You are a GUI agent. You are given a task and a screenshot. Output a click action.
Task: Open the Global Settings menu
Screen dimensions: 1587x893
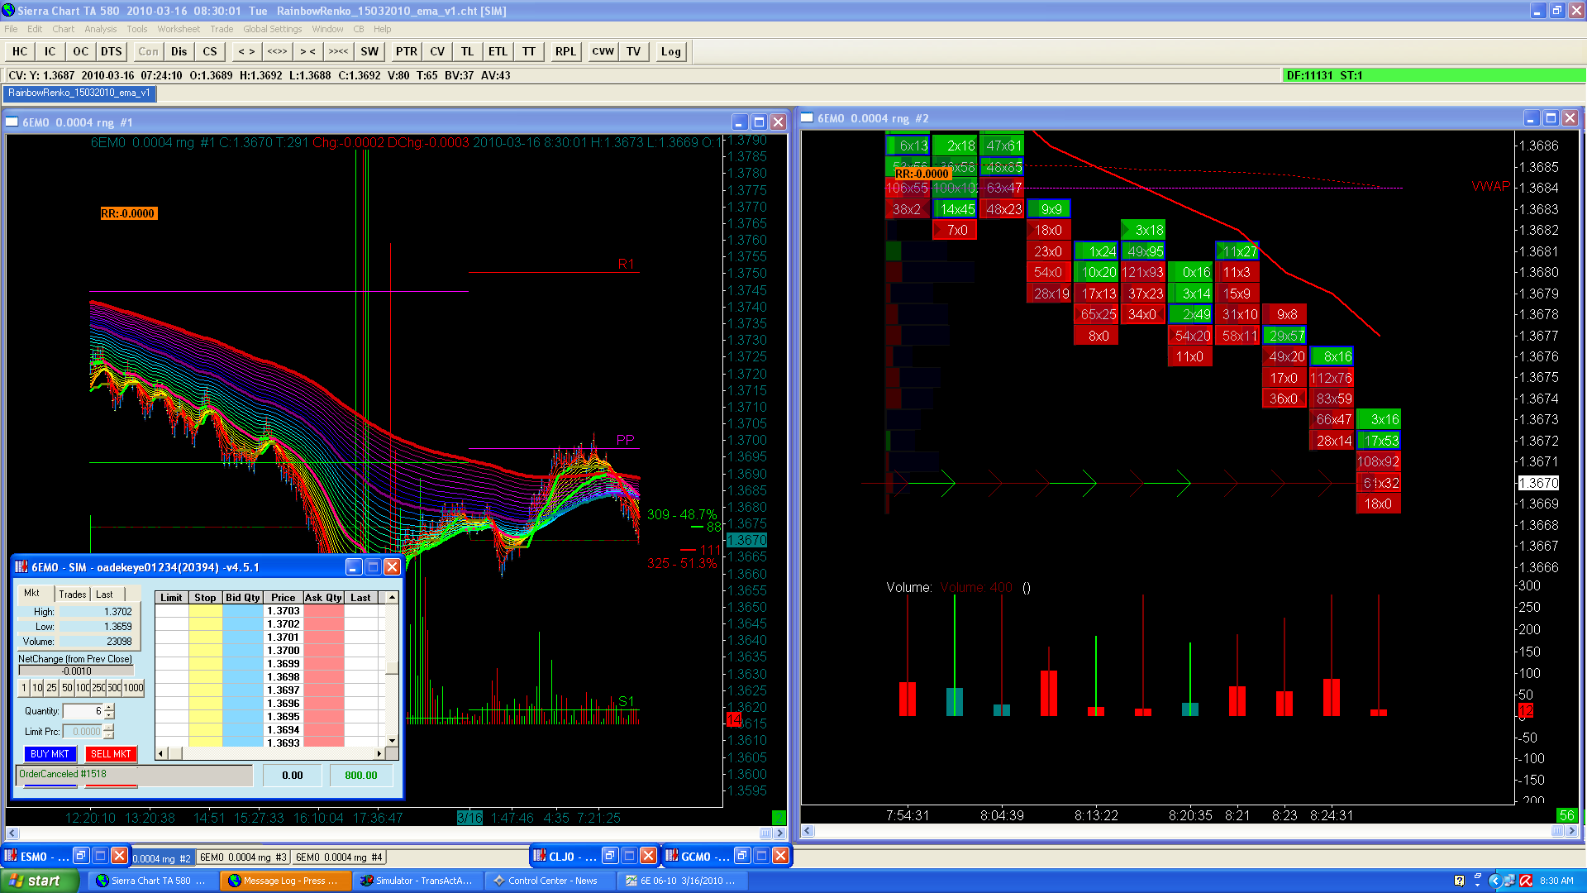(x=272, y=29)
